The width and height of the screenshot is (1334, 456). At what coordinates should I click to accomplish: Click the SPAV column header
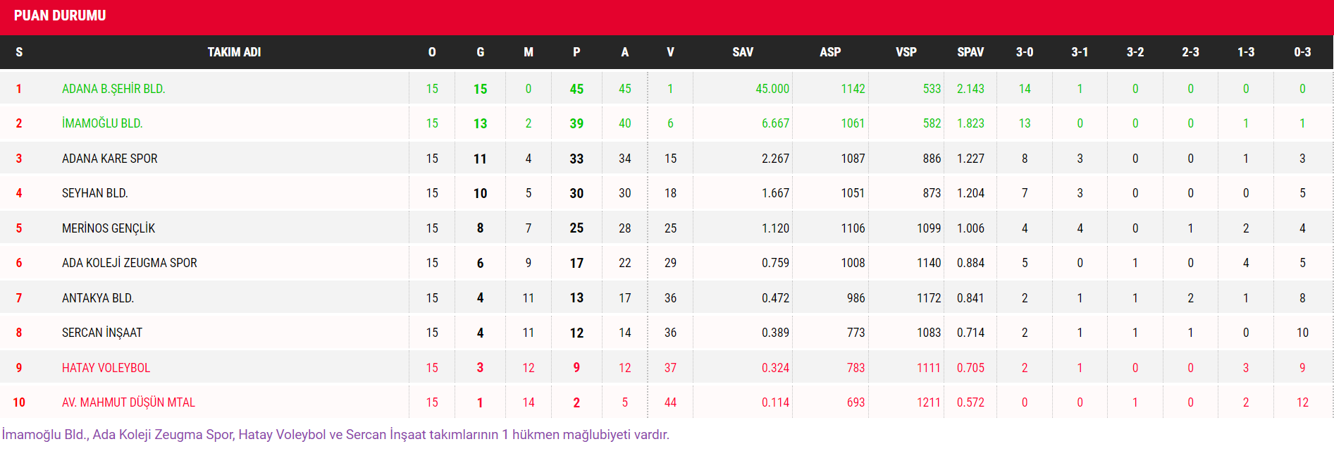coord(970,52)
